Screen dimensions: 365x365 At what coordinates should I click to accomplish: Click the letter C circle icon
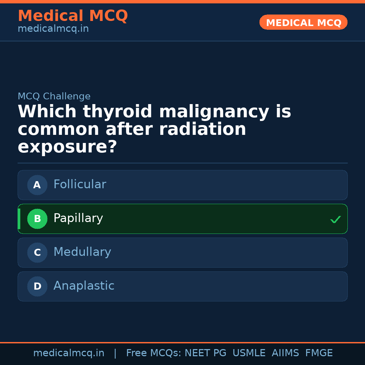coord(37,252)
